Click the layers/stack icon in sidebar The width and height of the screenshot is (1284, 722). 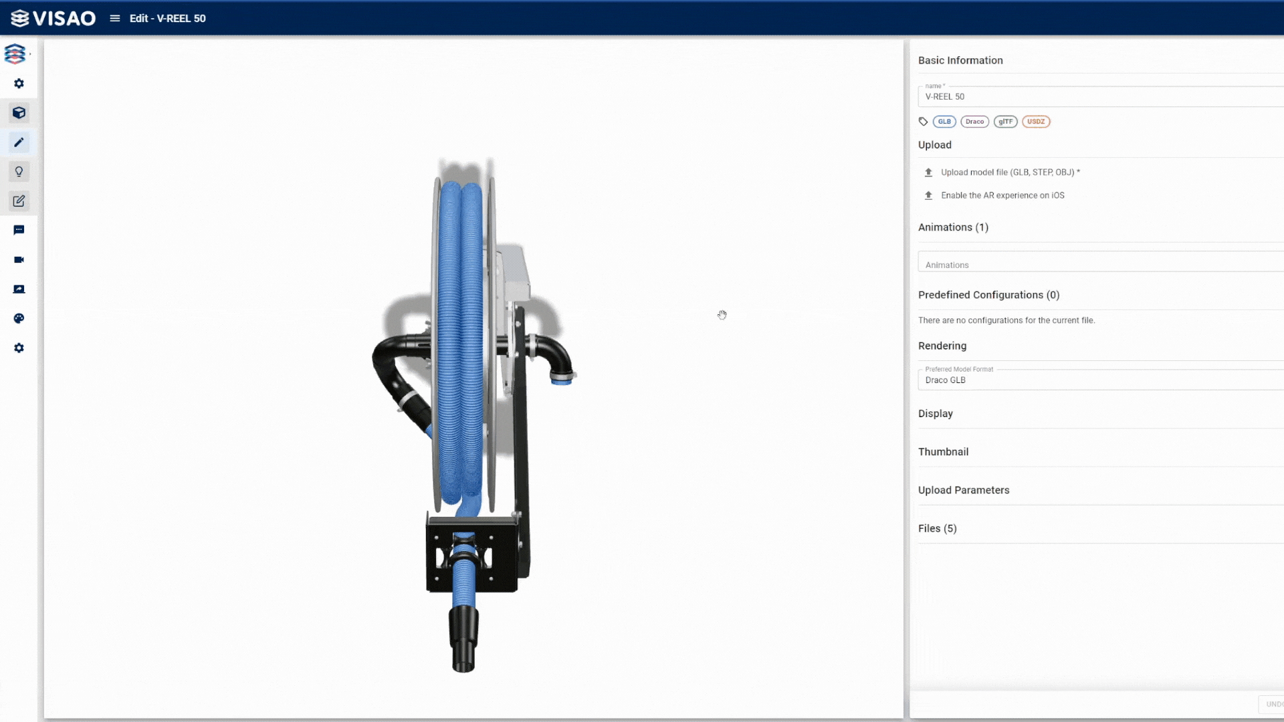point(19,53)
